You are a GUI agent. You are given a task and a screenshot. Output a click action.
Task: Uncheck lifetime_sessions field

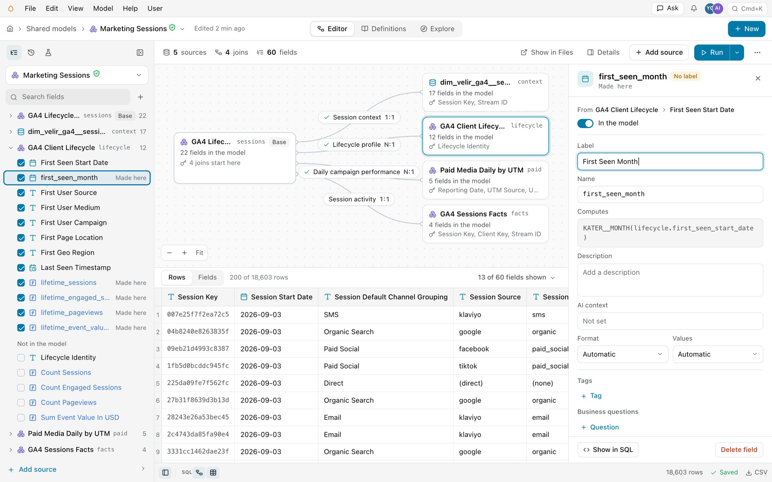21,283
